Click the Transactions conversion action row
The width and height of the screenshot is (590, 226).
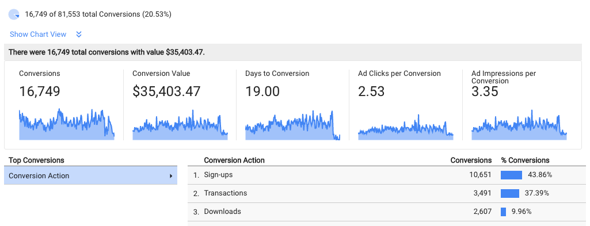click(x=386, y=193)
